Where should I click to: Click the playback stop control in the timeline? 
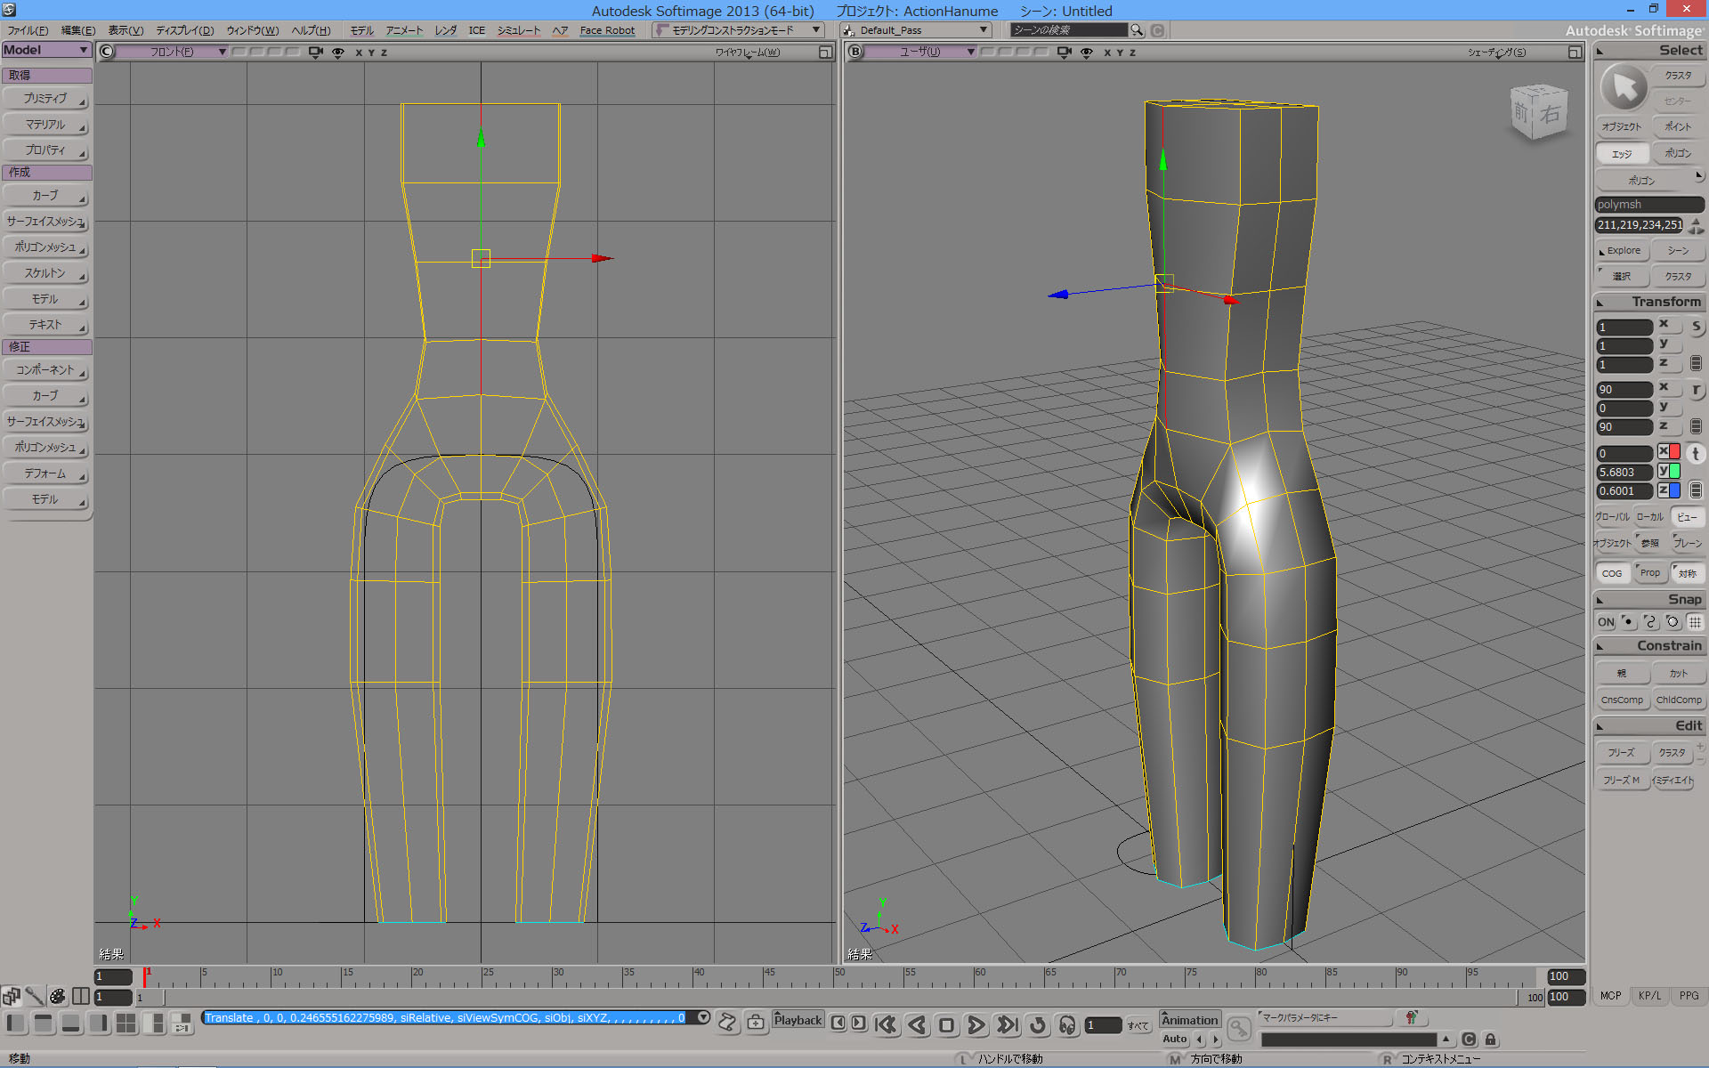(x=945, y=1025)
